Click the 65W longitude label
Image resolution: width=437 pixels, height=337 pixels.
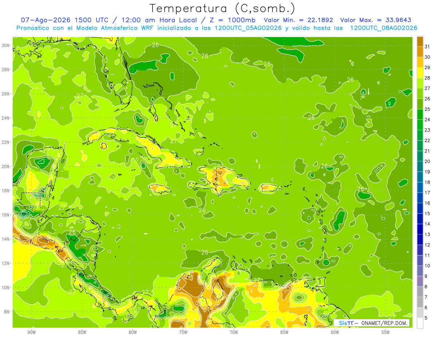click(x=284, y=332)
